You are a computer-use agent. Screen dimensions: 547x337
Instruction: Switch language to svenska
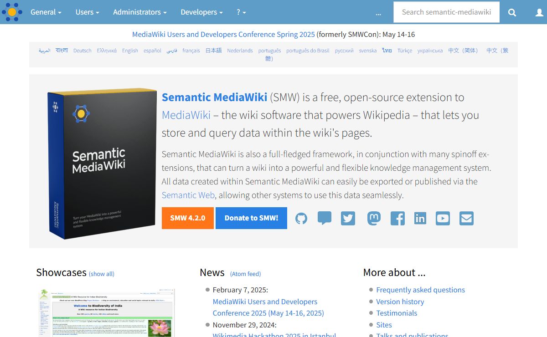point(367,51)
